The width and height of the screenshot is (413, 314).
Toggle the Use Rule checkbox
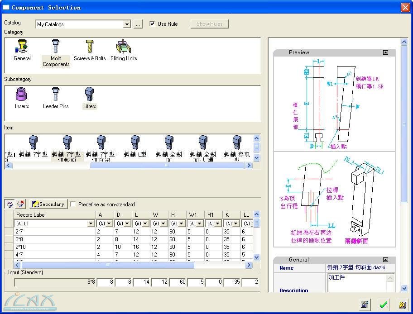tap(153, 24)
